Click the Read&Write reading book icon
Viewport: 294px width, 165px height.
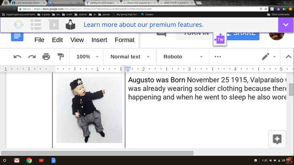click(x=70, y=24)
